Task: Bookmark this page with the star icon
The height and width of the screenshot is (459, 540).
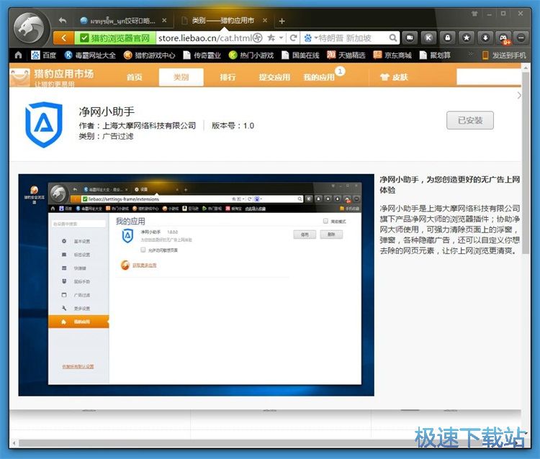Action: pyautogui.click(x=271, y=38)
